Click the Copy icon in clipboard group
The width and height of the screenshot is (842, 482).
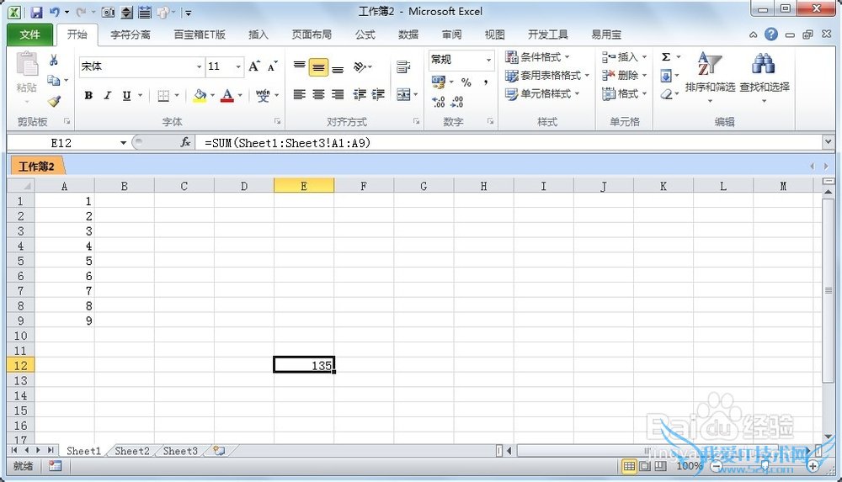tap(53, 81)
